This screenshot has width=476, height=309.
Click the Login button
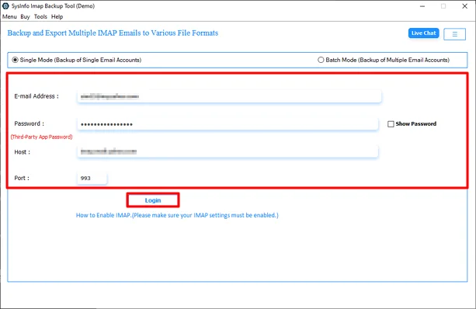coord(153,200)
